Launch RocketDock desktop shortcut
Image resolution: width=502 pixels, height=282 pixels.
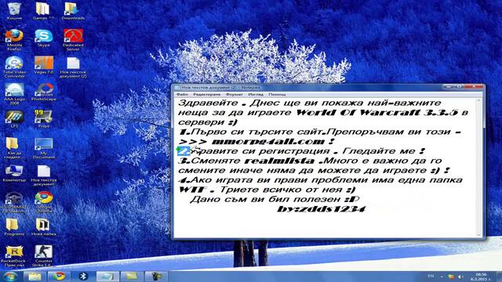[14, 256]
